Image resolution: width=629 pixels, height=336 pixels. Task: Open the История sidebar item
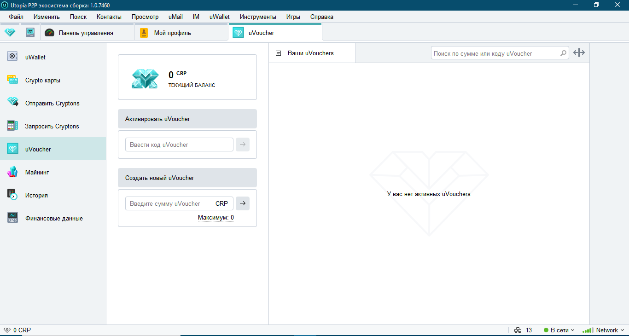coord(53,195)
